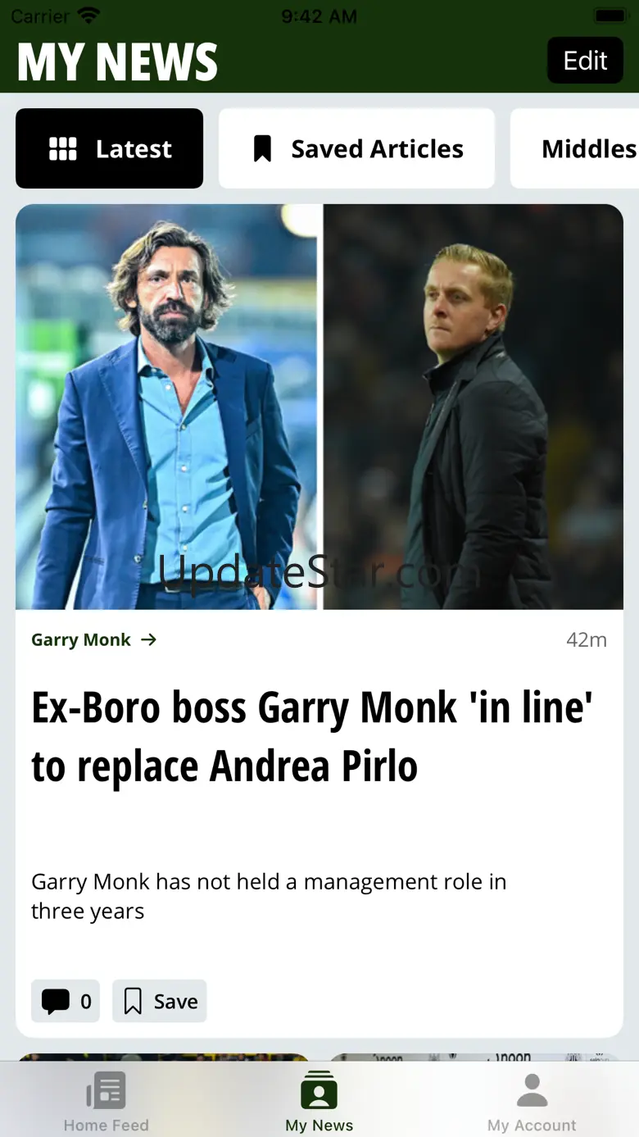Tap the Edit button in header

tap(585, 61)
